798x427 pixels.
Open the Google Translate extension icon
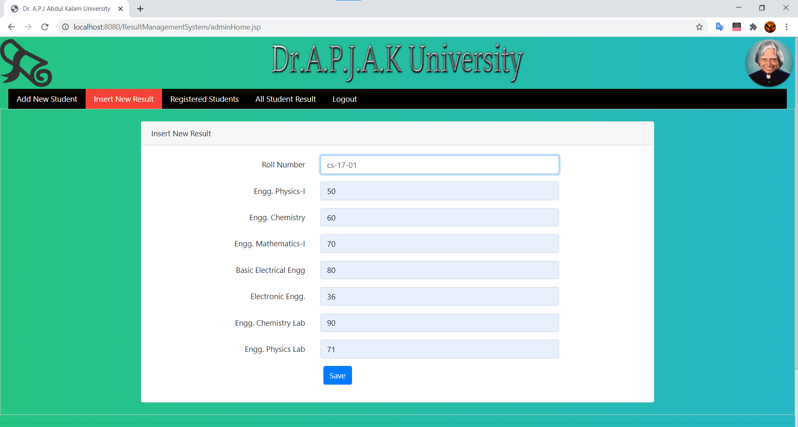coord(719,27)
